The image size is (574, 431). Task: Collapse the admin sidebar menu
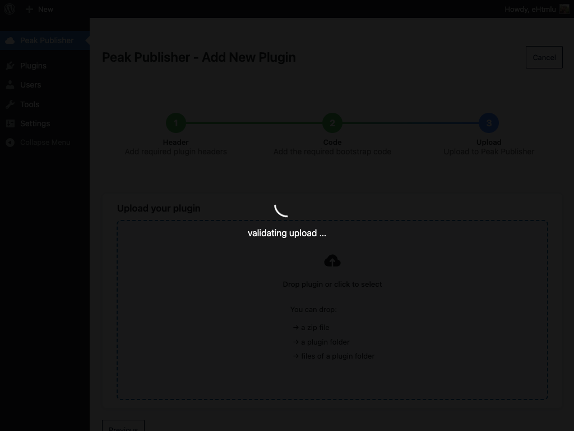point(39,142)
